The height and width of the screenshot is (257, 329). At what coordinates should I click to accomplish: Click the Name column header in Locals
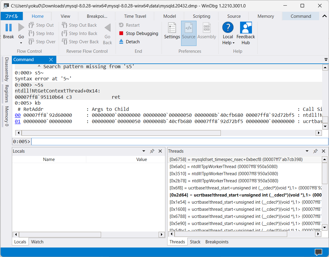(49, 159)
